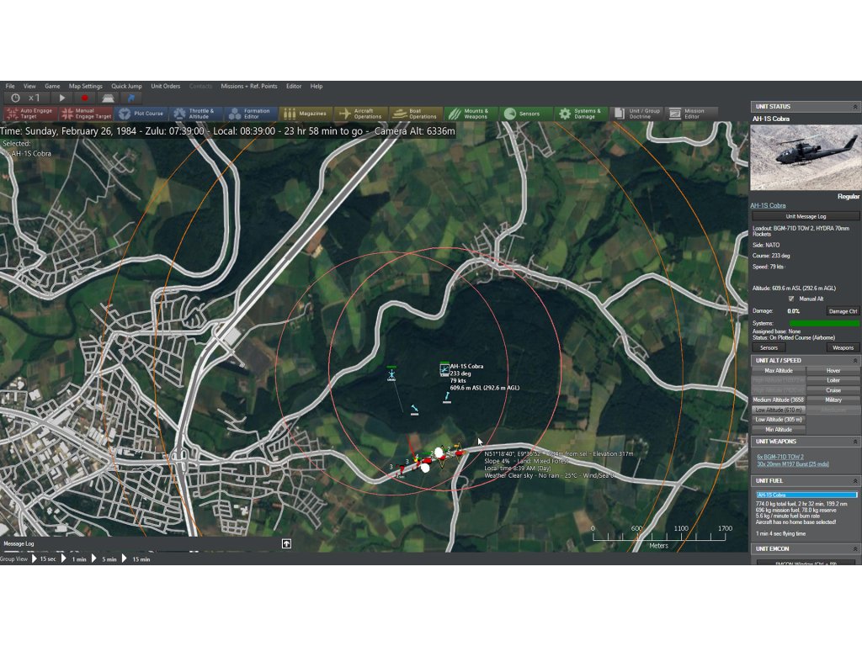The image size is (862, 646).
Task: Set throttle to Hover
Action: 833,371
